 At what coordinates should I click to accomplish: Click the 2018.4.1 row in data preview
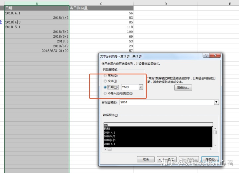pos(158,133)
